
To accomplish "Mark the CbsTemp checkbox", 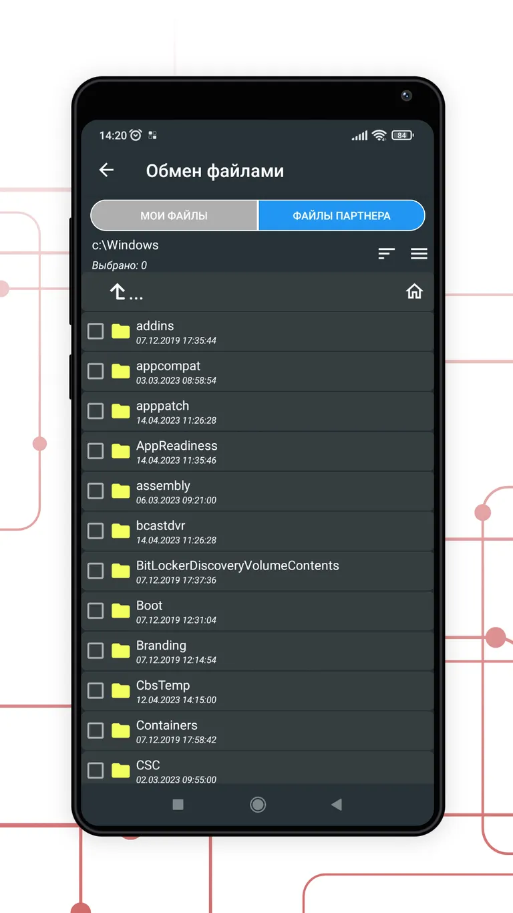I will pos(96,690).
